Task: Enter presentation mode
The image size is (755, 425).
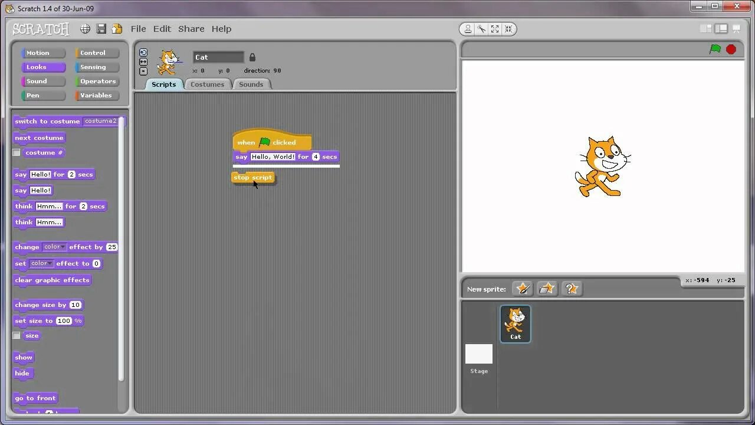Action: (736, 28)
